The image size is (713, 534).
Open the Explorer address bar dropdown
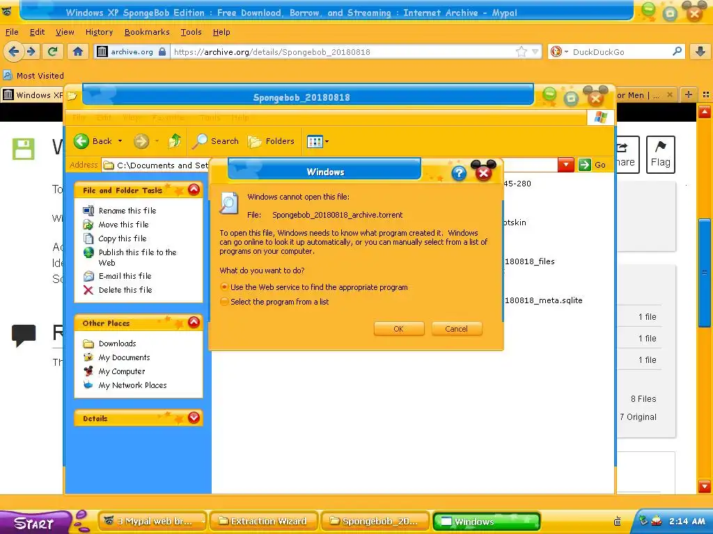565,165
